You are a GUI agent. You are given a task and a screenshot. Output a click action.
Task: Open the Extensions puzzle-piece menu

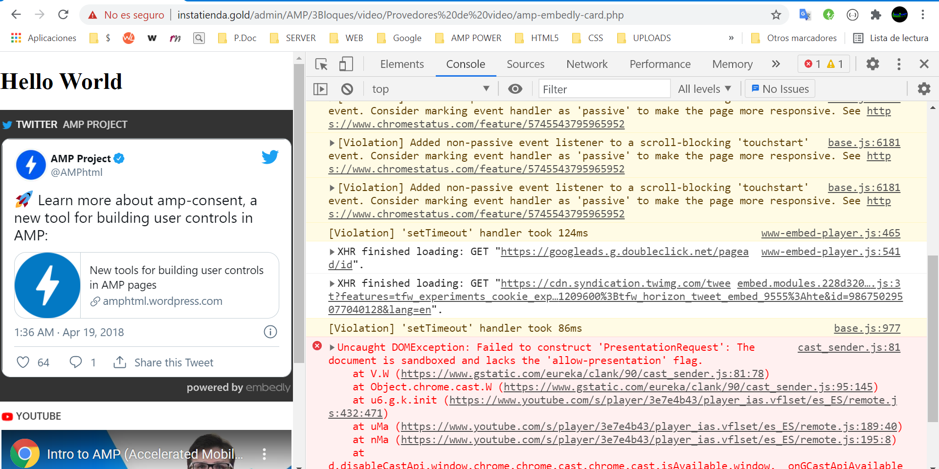click(876, 15)
